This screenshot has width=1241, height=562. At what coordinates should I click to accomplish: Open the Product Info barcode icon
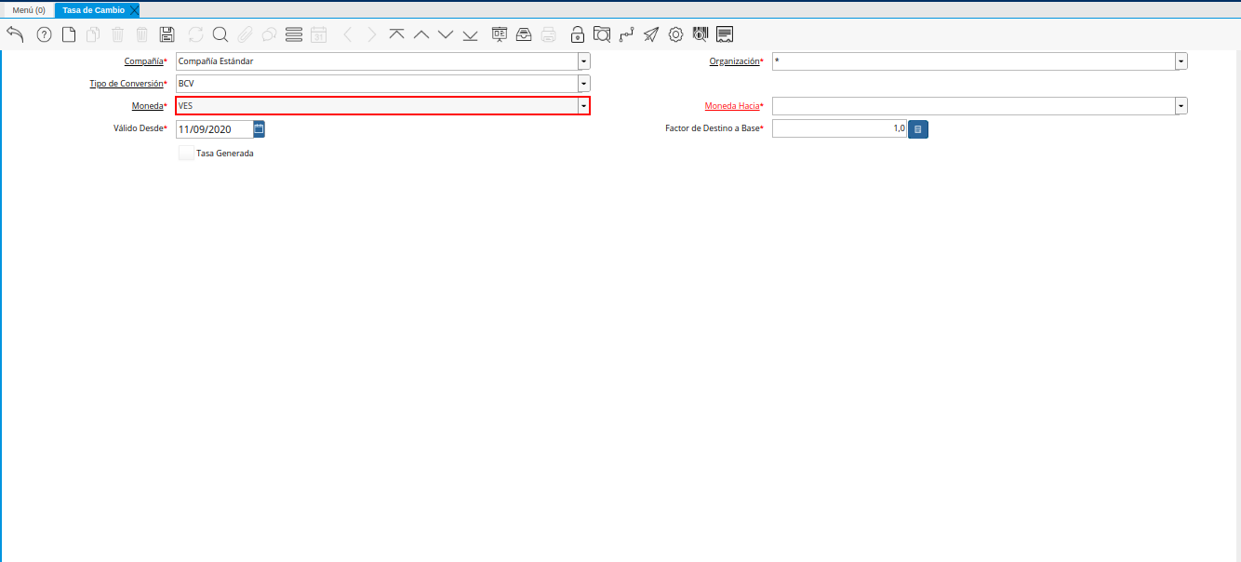point(701,34)
